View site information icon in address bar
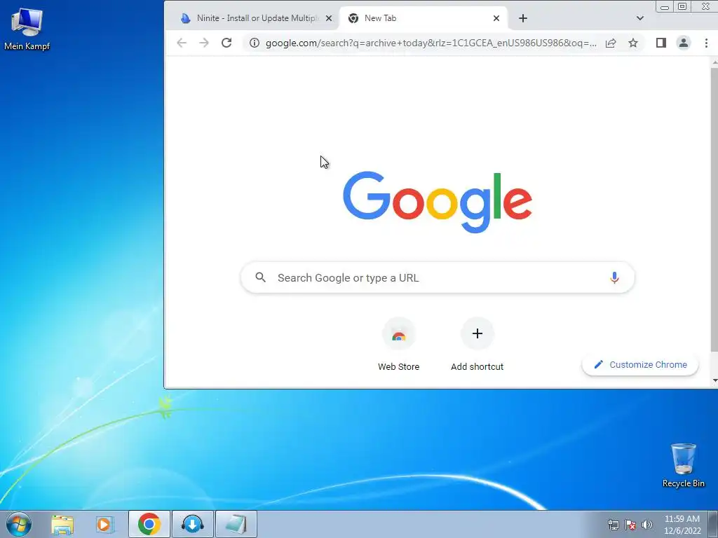Screen dimensions: 718x538 tap(255, 43)
